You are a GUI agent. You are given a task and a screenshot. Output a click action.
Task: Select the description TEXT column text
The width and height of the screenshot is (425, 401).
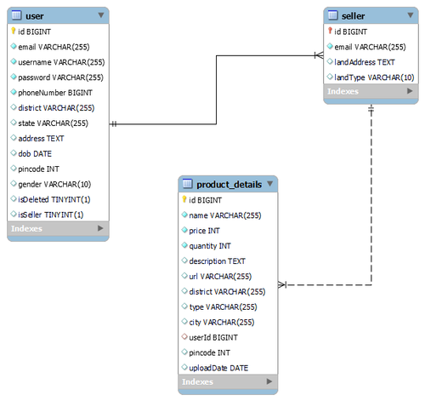pos(217,261)
